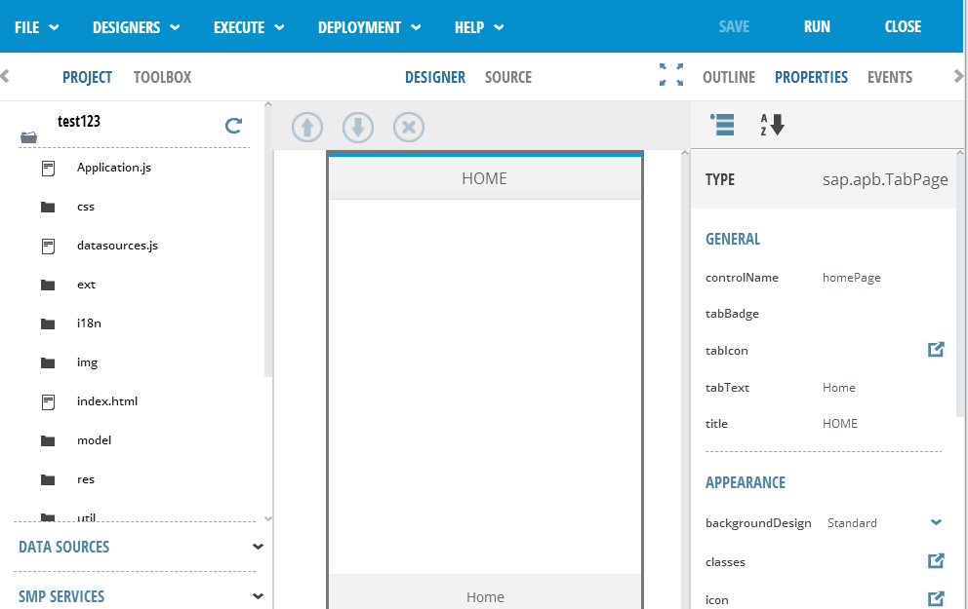Open the FILE menu

(x=36, y=27)
